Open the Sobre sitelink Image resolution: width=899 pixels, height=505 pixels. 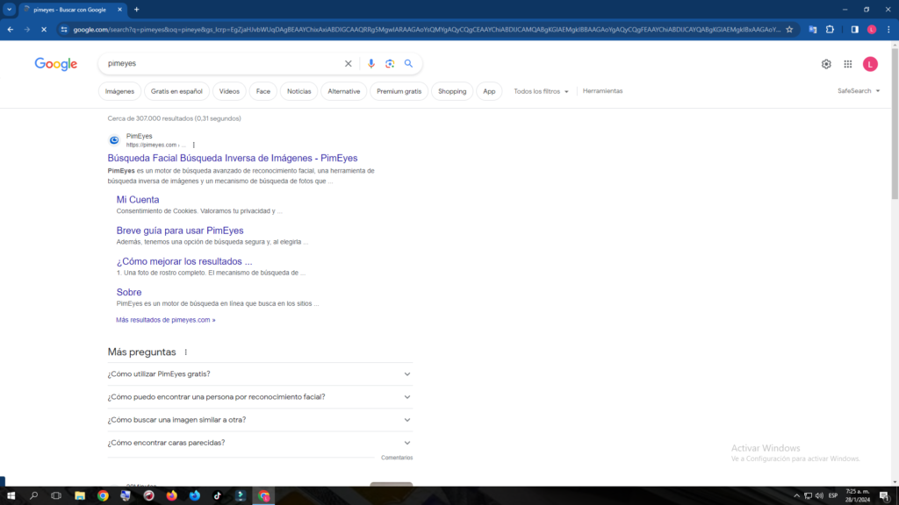pyautogui.click(x=129, y=293)
